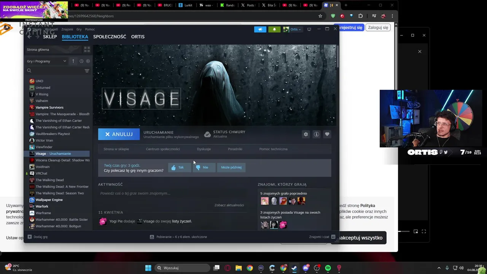Open Poradniki link

[235, 149]
